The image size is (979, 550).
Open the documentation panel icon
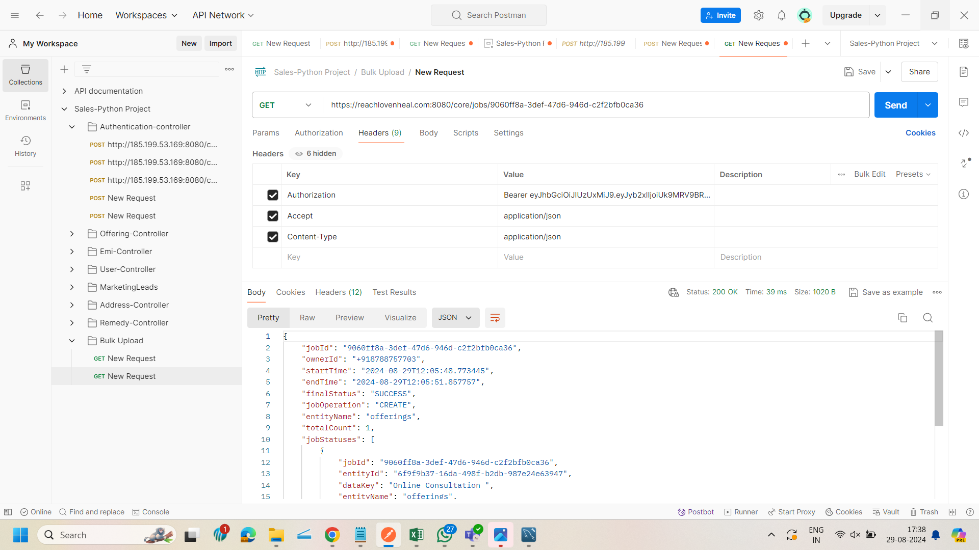(964, 72)
